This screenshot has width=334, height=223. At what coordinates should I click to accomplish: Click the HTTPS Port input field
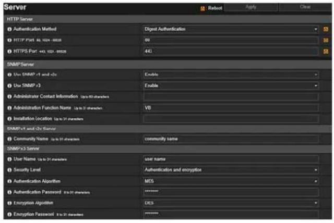231,52
